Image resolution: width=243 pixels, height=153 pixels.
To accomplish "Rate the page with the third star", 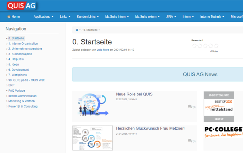I will [205, 46].
